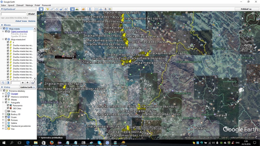Click the search text input field
Viewport: 260px width, 146px height.
coord(14,14)
